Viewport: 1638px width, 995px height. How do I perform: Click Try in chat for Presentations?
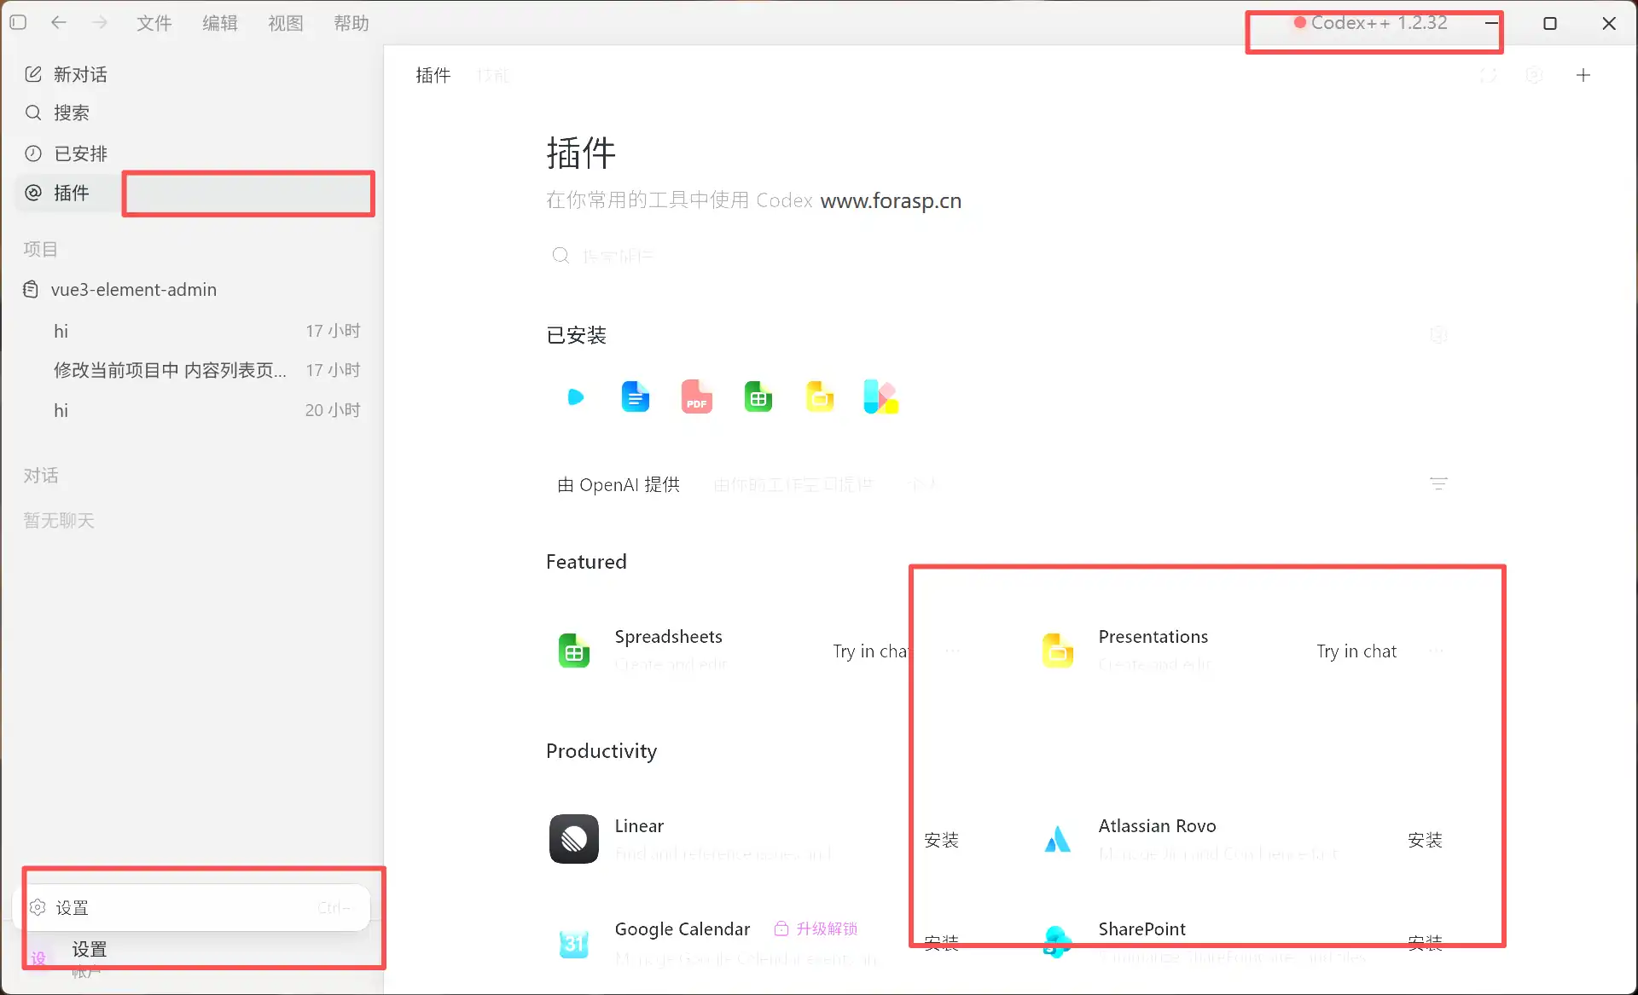point(1356,651)
